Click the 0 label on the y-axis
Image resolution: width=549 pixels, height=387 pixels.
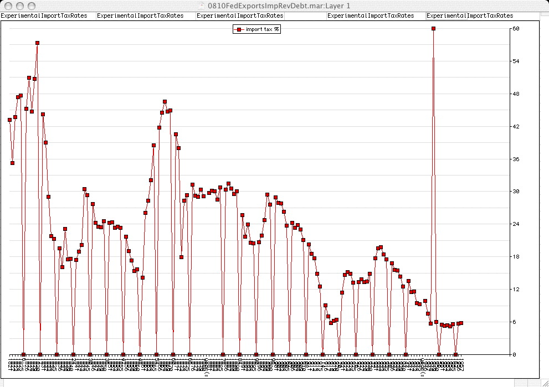point(514,354)
